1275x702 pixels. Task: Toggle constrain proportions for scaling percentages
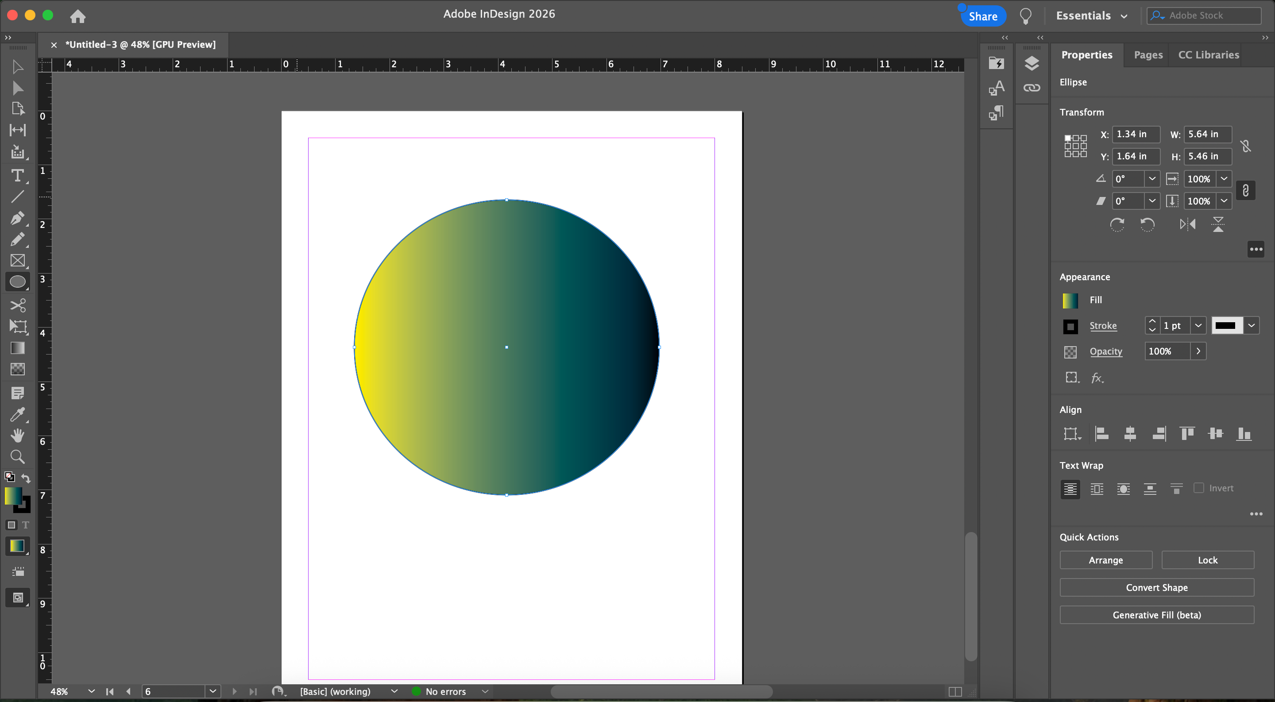pos(1245,190)
